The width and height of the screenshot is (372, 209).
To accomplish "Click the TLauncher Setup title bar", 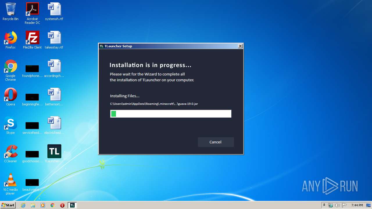I will tap(171, 46).
